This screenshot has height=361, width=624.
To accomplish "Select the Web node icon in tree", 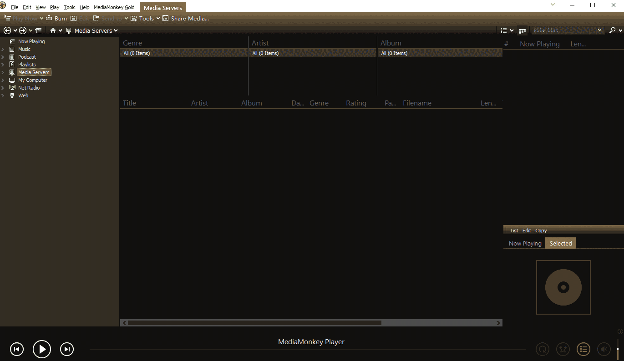I will pos(12,95).
